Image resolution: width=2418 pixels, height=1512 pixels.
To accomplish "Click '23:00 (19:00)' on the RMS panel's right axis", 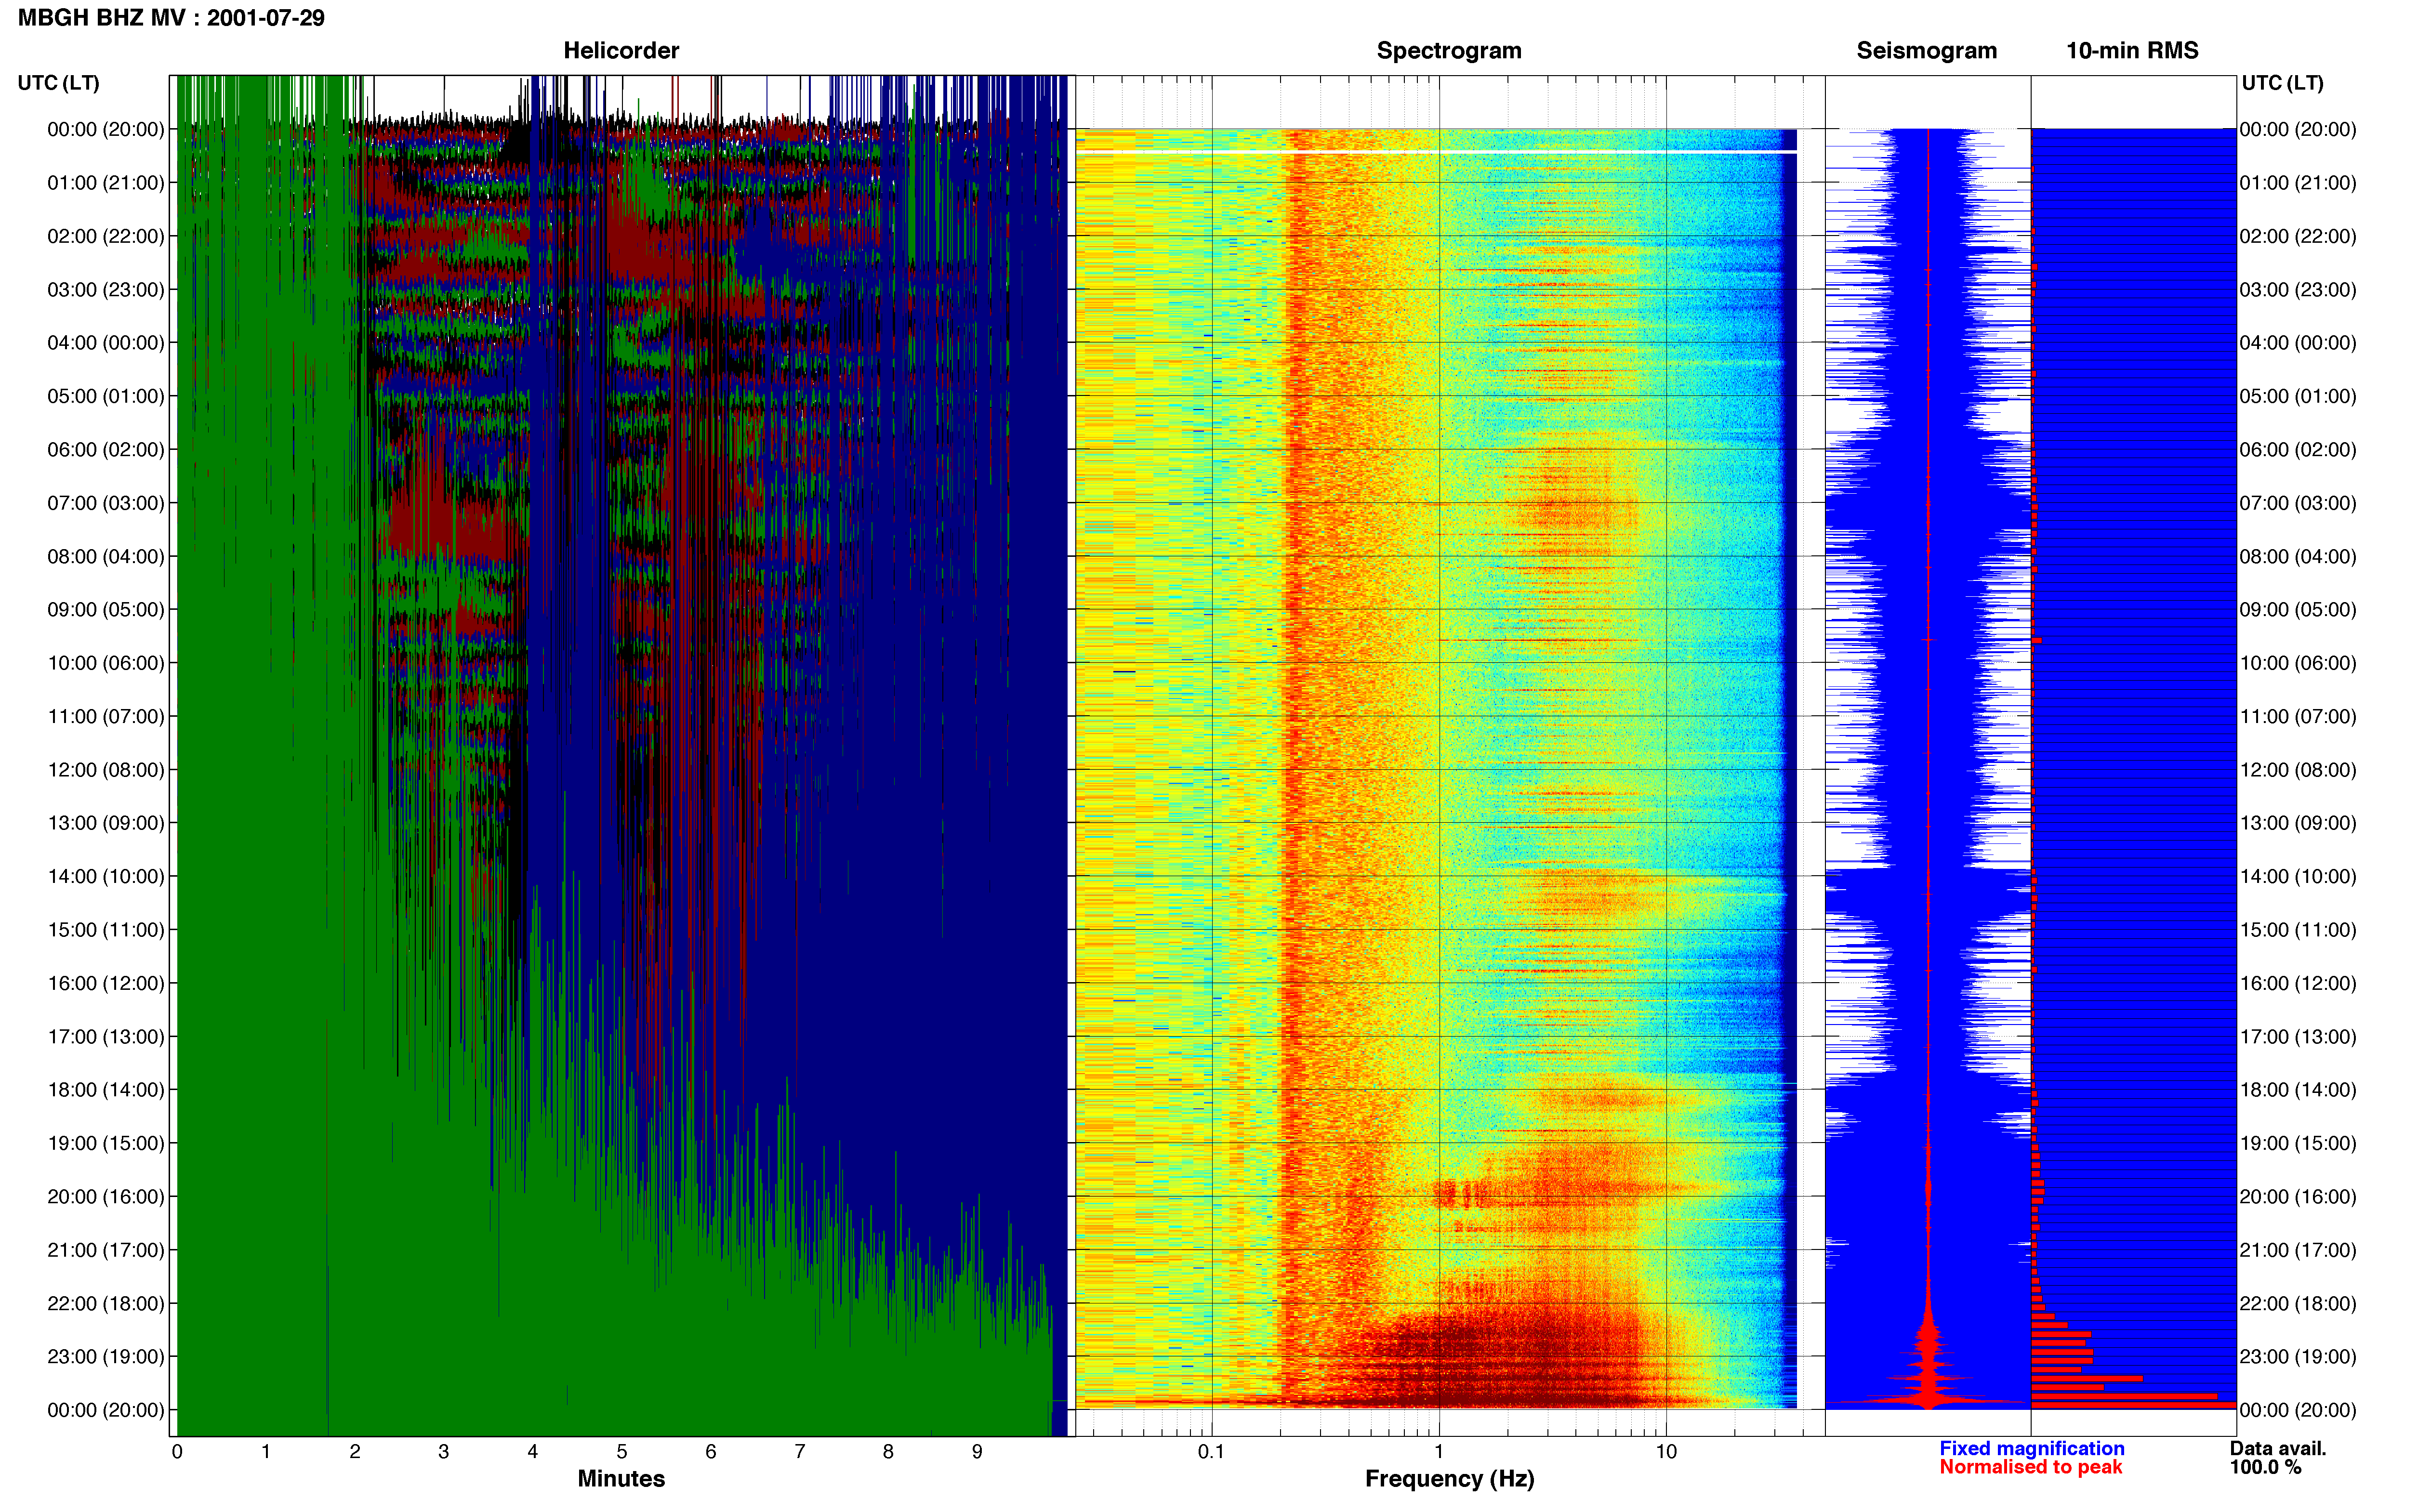I will coord(2298,1357).
